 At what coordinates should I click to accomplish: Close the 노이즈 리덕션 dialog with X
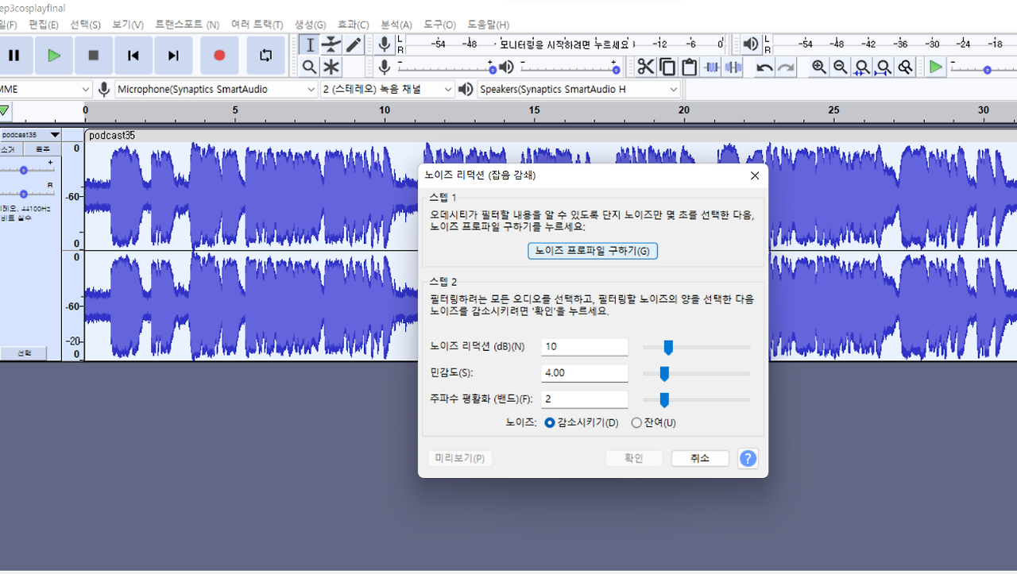[x=755, y=175]
